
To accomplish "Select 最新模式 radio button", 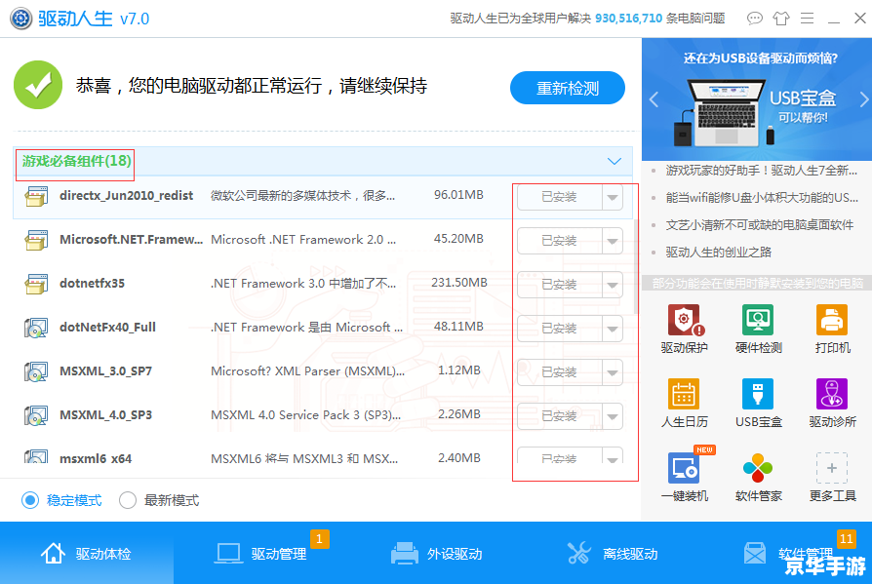I will tap(128, 500).
